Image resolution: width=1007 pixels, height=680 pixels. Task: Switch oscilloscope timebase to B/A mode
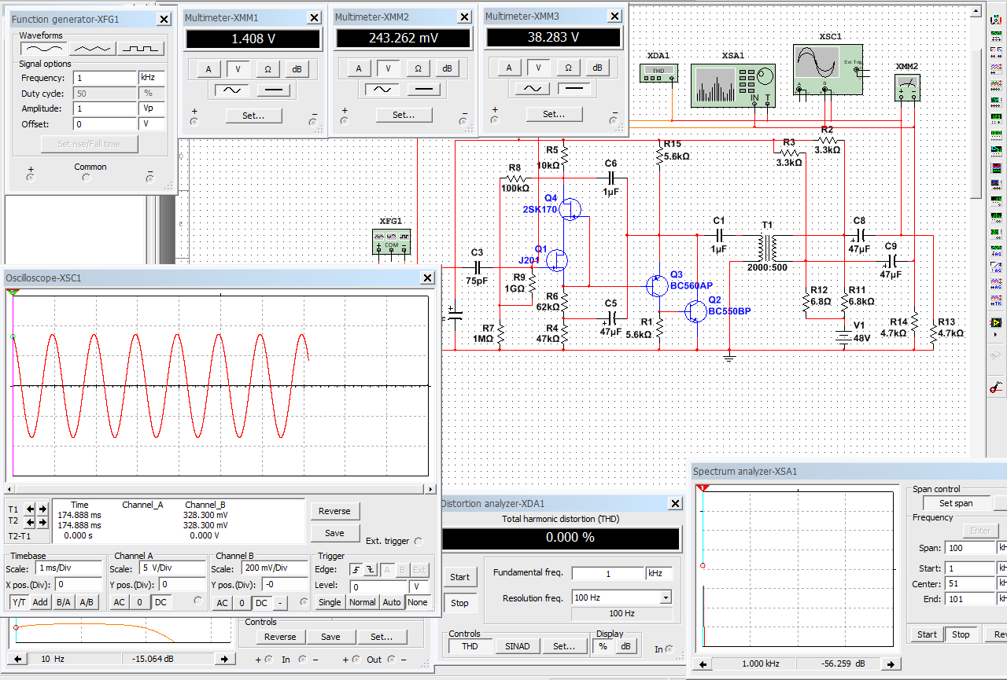point(63,602)
